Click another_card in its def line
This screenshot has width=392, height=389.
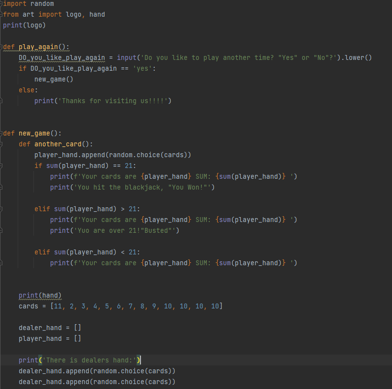(58, 144)
